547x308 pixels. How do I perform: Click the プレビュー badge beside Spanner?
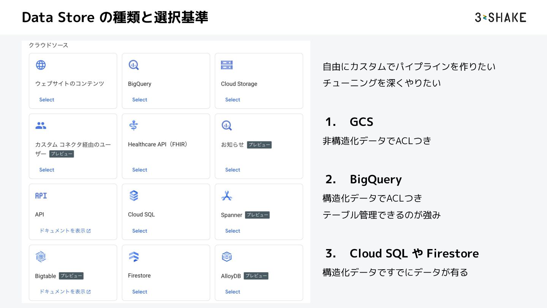[x=257, y=215]
